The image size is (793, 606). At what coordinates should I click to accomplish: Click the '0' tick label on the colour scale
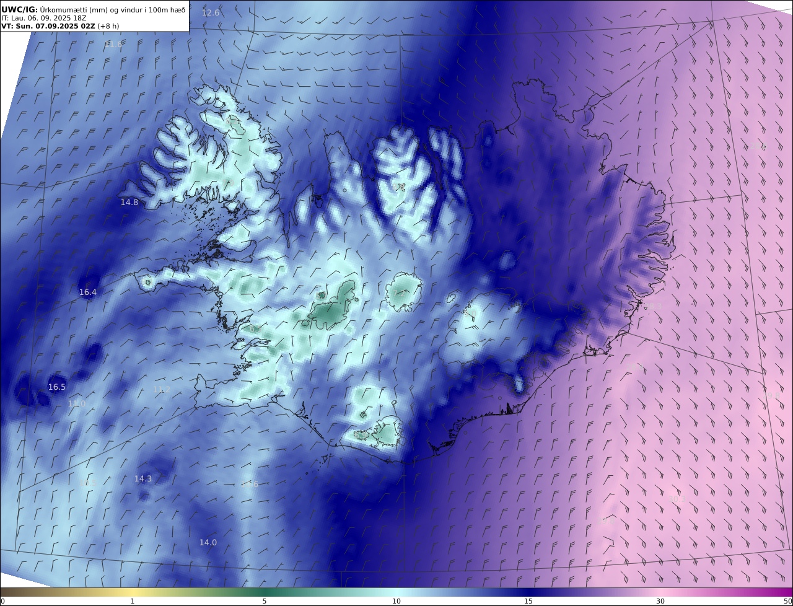click(x=2, y=601)
